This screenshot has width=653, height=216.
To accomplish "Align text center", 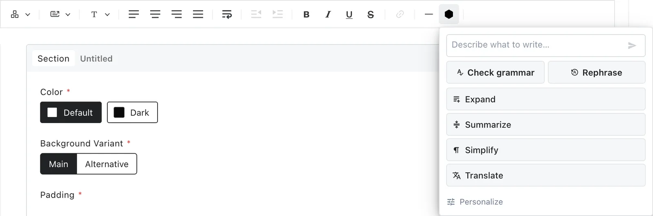I will pyautogui.click(x=155, y=14).
